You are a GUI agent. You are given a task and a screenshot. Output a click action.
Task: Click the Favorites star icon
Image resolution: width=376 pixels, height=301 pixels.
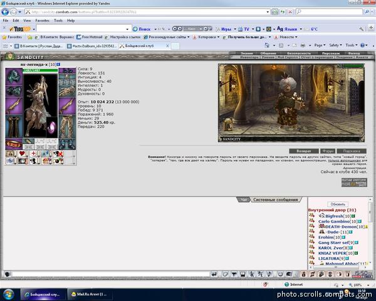(x=4, y=37)
